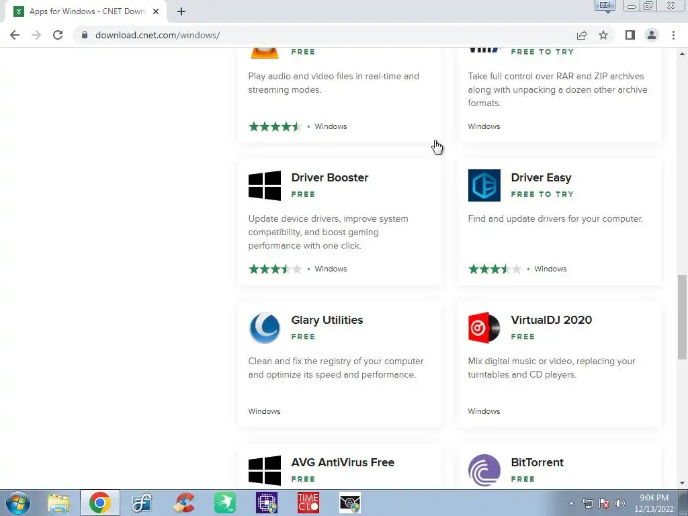The height and width of the screenshot is (516, 688).
Task: Click the network tray icon
Action: [x=587, y=503]
